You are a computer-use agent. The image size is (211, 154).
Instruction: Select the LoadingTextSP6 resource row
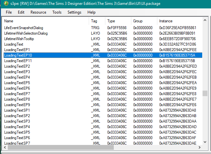(103, 138)
